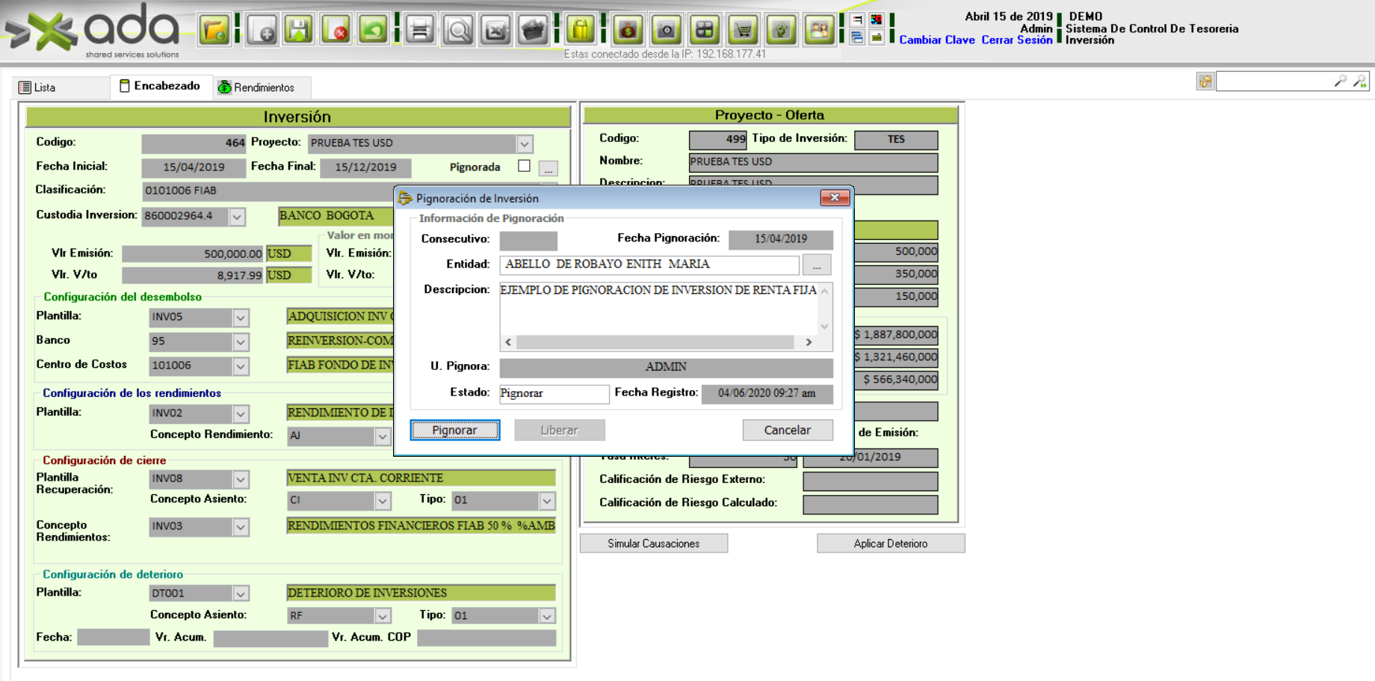Click the save floppy disk icon
Screen dimensions: 1375x681
(x=299, y=30)
